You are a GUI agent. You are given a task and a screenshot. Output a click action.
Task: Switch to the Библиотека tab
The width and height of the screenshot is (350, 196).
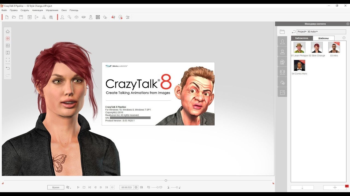pos(302,38)
